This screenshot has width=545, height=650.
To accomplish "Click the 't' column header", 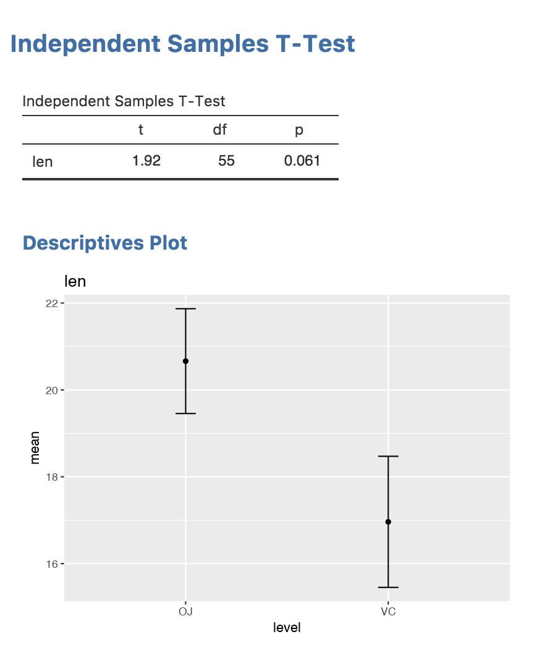I will (x=141, y=130).
